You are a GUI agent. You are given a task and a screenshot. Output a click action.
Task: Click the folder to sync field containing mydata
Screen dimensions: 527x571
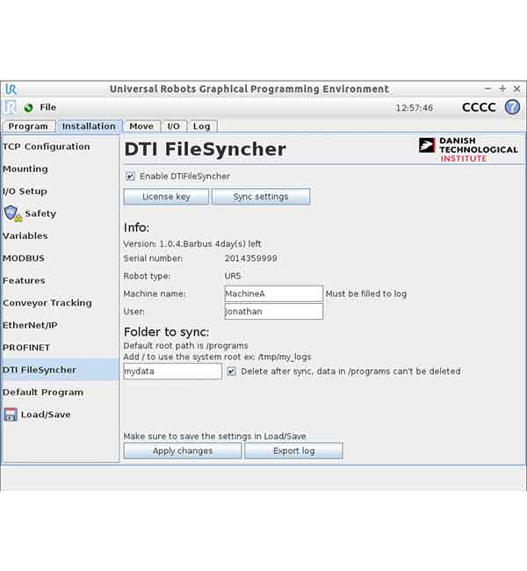(173, 371)
